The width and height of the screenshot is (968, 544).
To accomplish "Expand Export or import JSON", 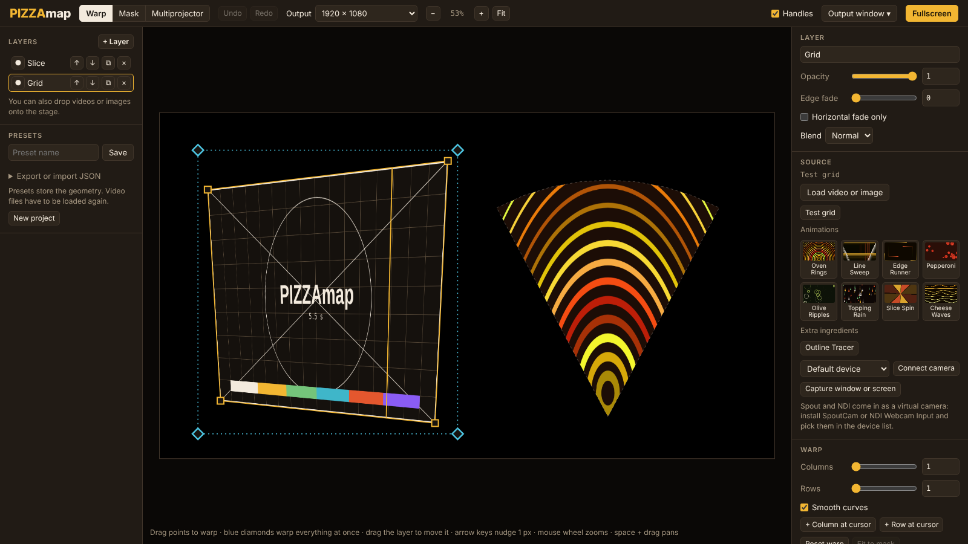I will (x=54, y=176).
